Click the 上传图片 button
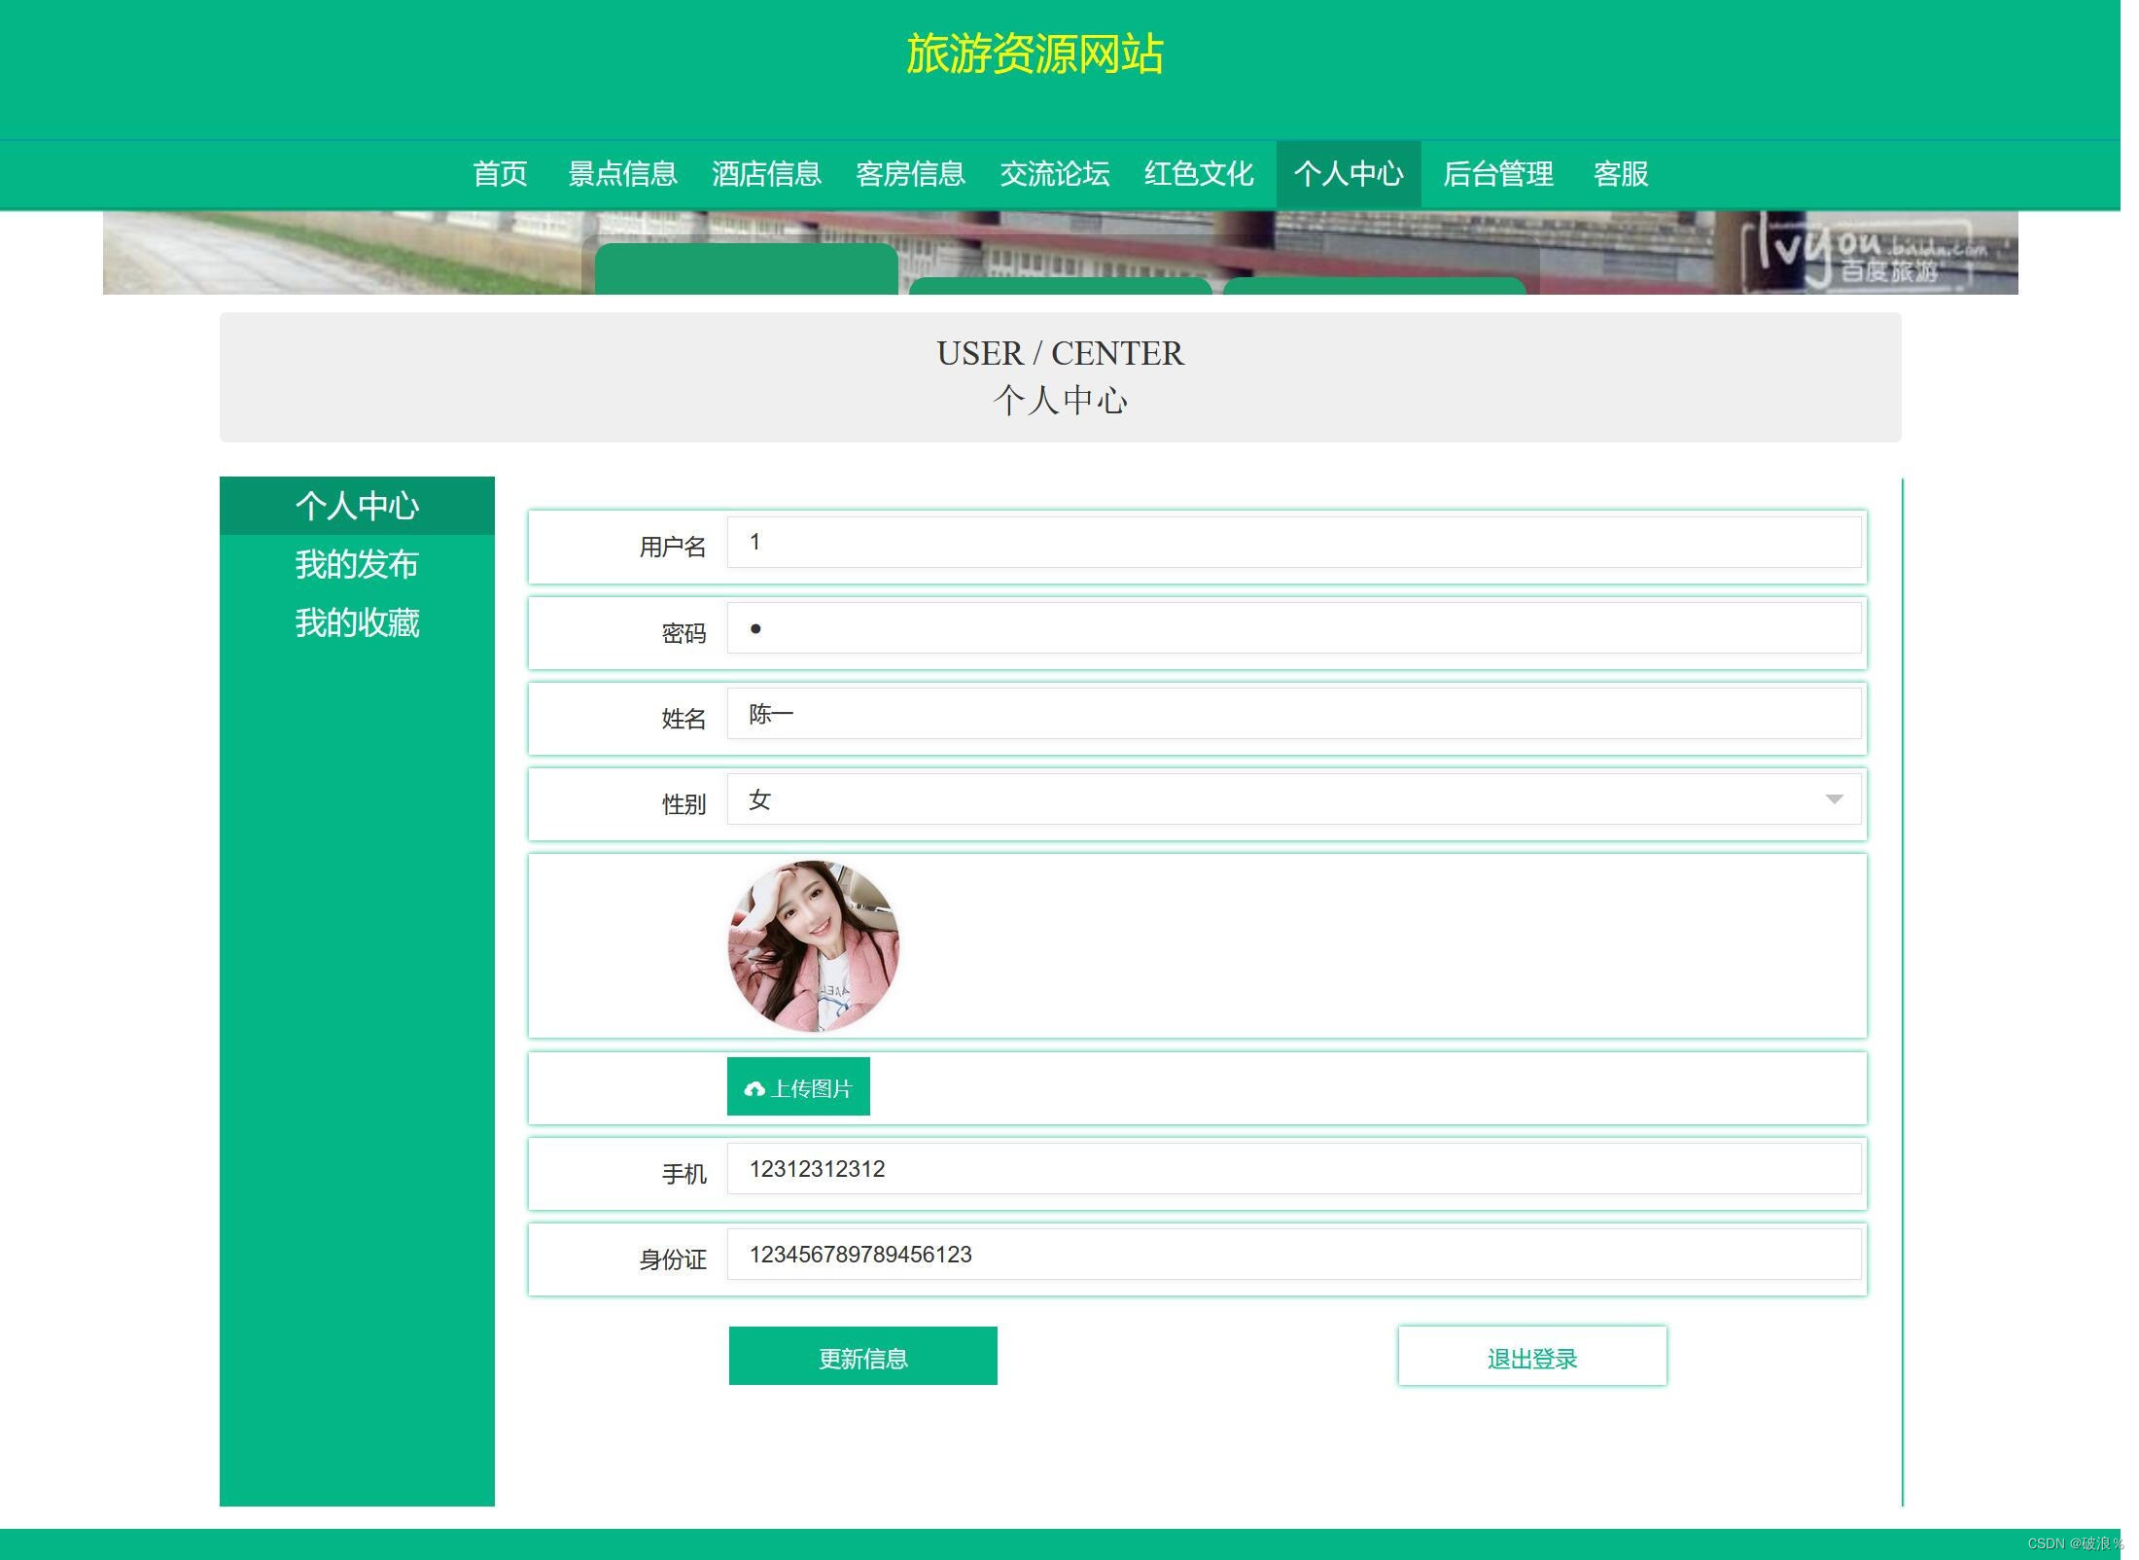Viewport: 2139px width, 1560px height. coord(798,1087)
